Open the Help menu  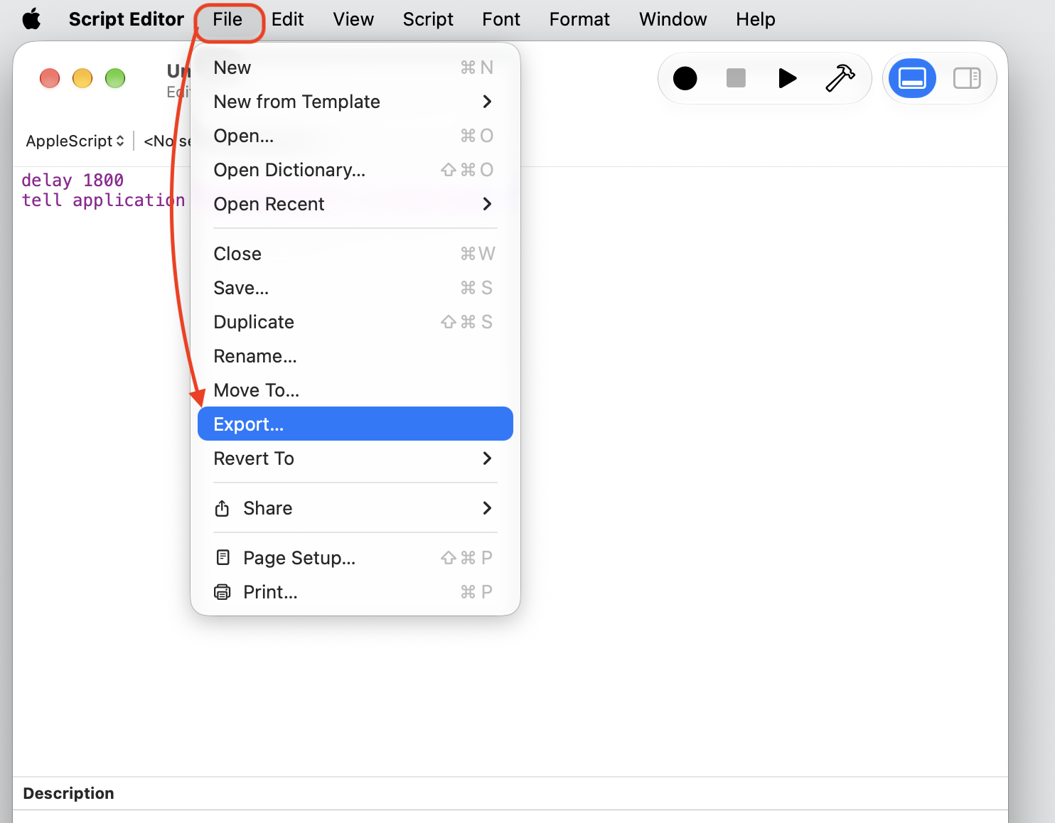[756, 19]
